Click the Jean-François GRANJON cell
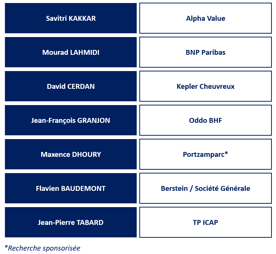 pyautogui.click(x=71, y=120)
